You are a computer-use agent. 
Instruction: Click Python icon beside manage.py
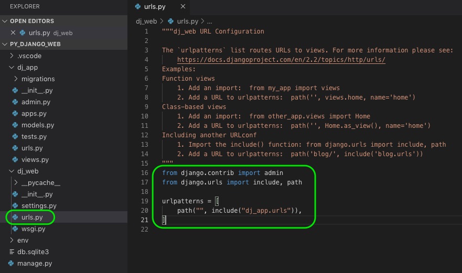tap(11, 263)
